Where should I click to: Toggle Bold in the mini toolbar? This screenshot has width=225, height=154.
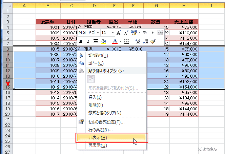tap(81, 41)
